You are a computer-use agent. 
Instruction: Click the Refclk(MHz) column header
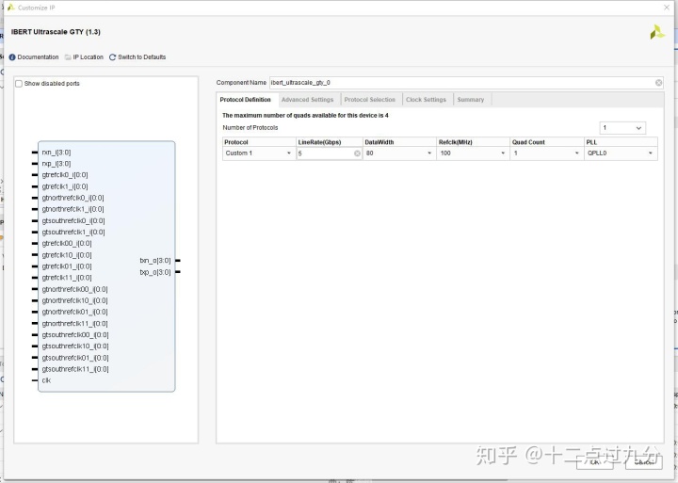pos(473,142)
